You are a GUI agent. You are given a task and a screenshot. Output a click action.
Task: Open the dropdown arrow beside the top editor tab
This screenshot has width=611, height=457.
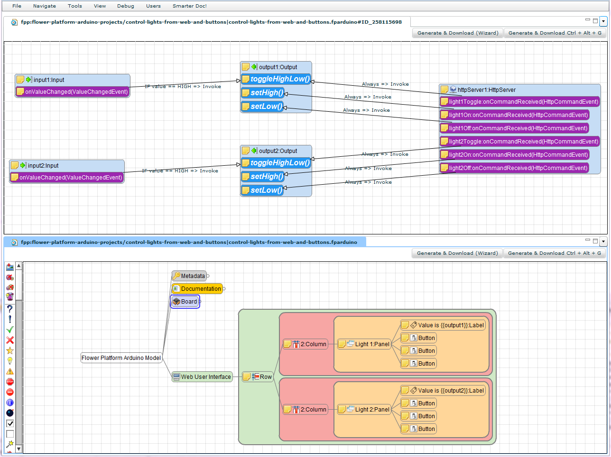(x=603, y=21)
